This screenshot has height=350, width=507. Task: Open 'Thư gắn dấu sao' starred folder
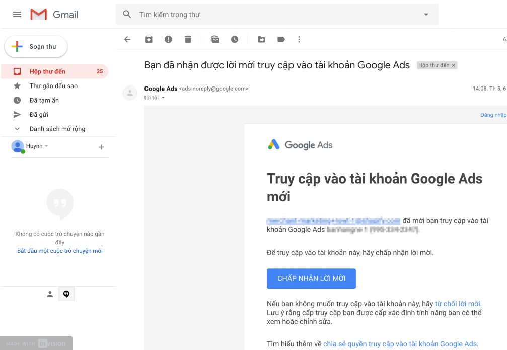click(x=55, y=86)
